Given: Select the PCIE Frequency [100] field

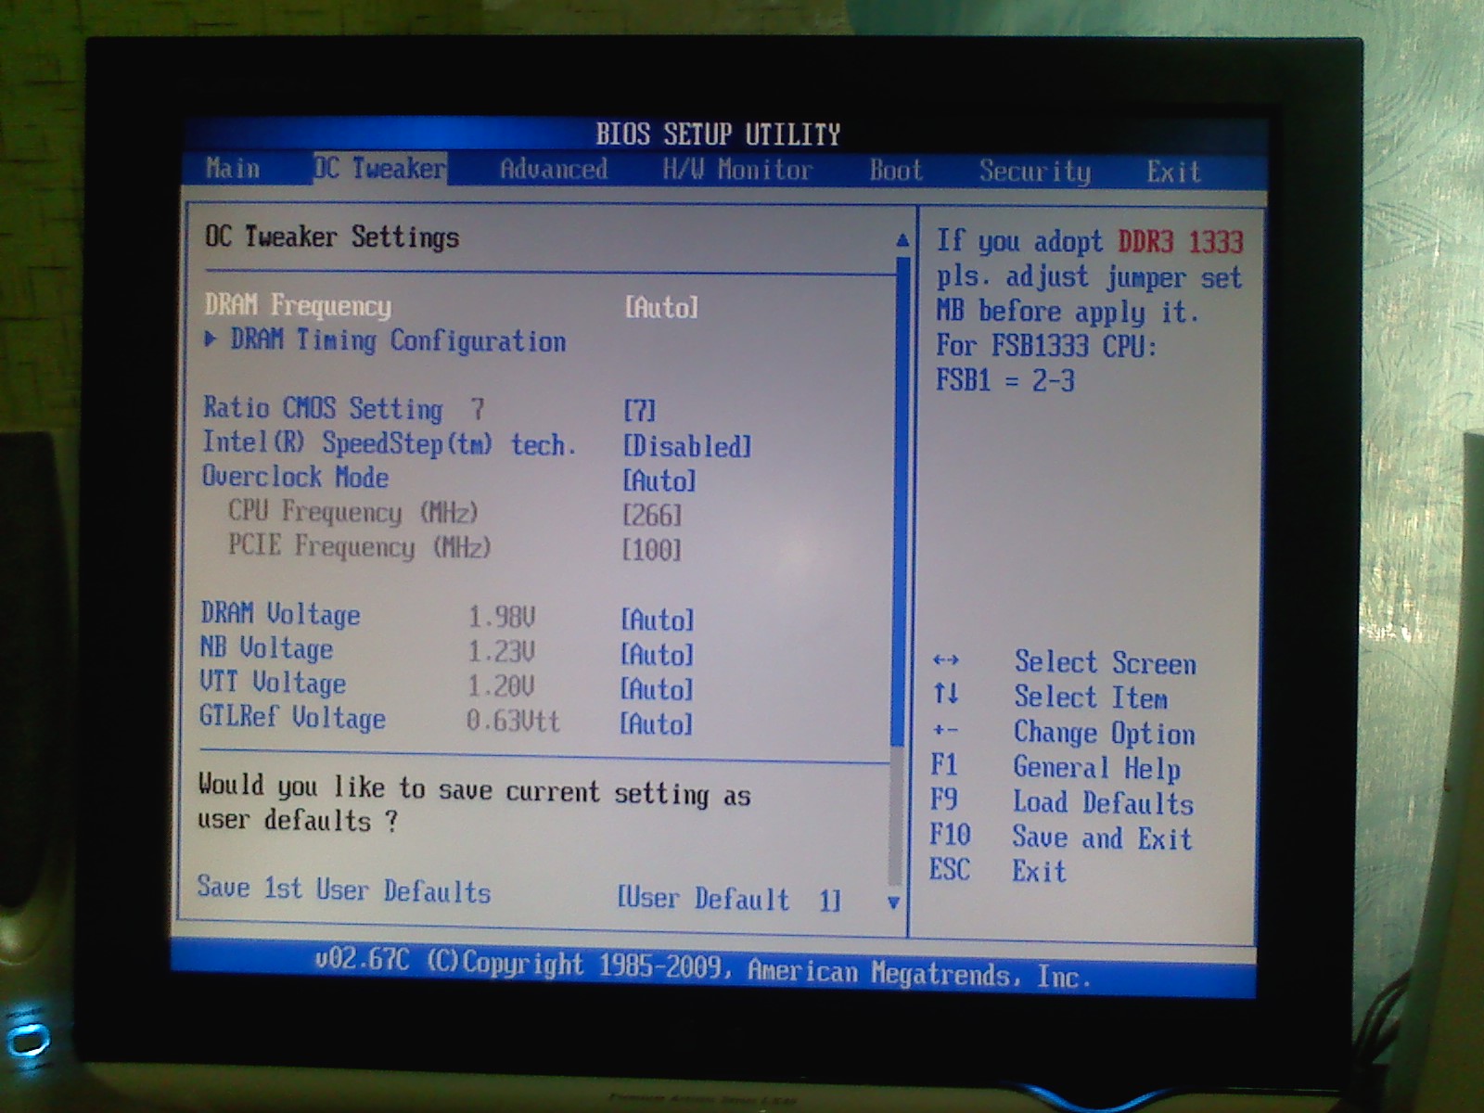Looking at the screenshot, I should click(652, 550).
